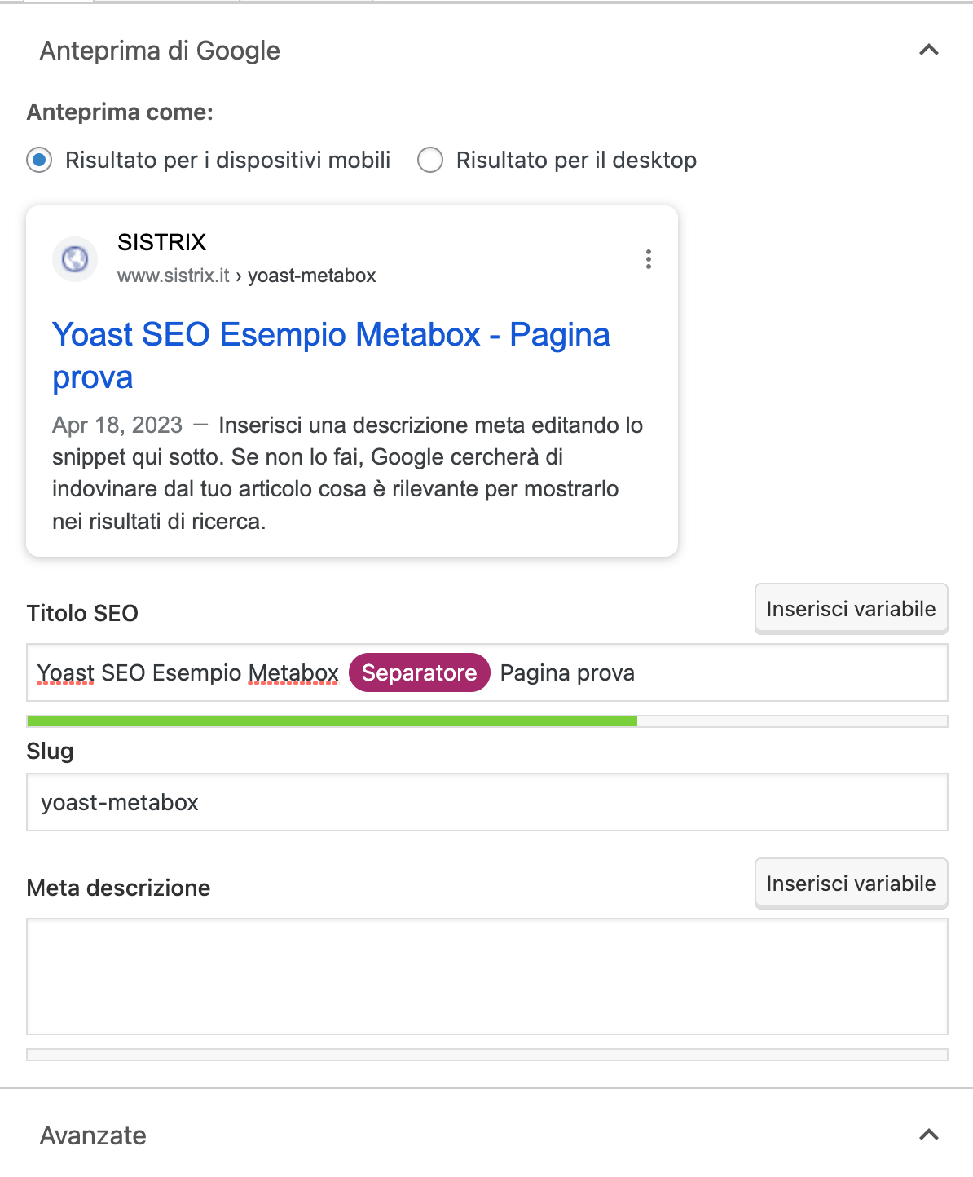Open the three-dot menu in snippet preview
The image size is (973, 1177).
tap(649, 259)
